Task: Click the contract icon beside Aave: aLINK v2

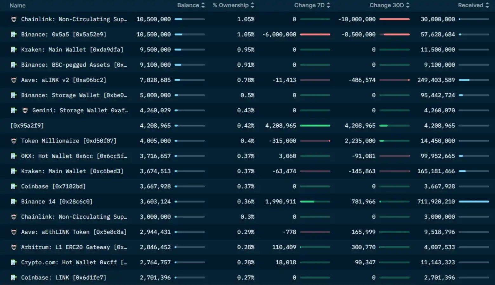Action: (x=14, y=80)
